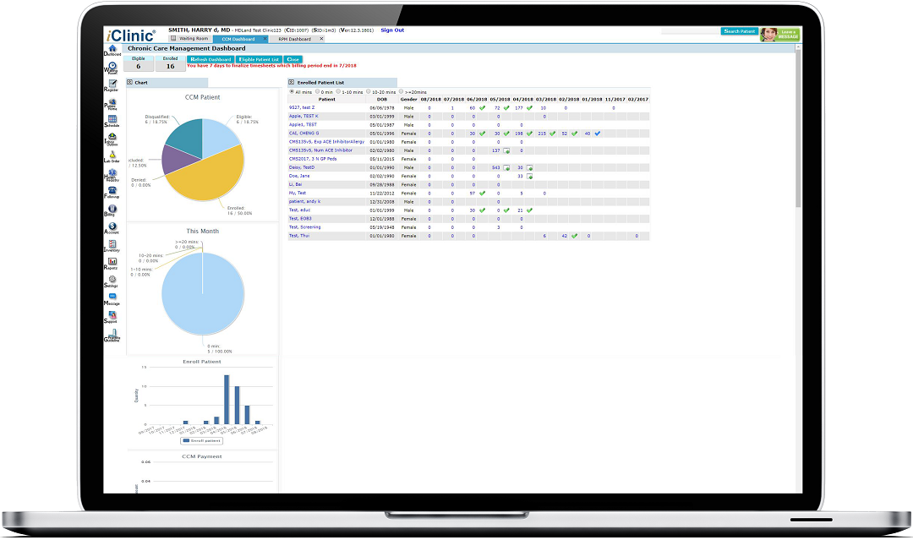Click the Sign Out link

(x=392, y=30)
